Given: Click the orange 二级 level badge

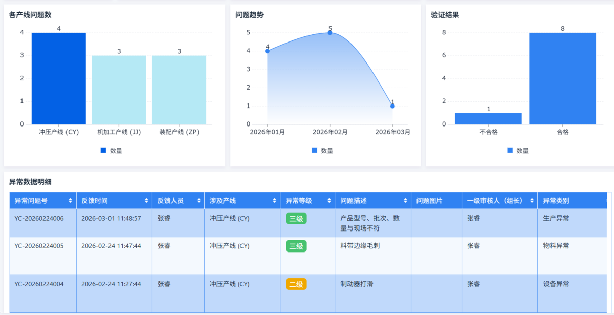Looking at the screenshot, I should tap(296, 284).
